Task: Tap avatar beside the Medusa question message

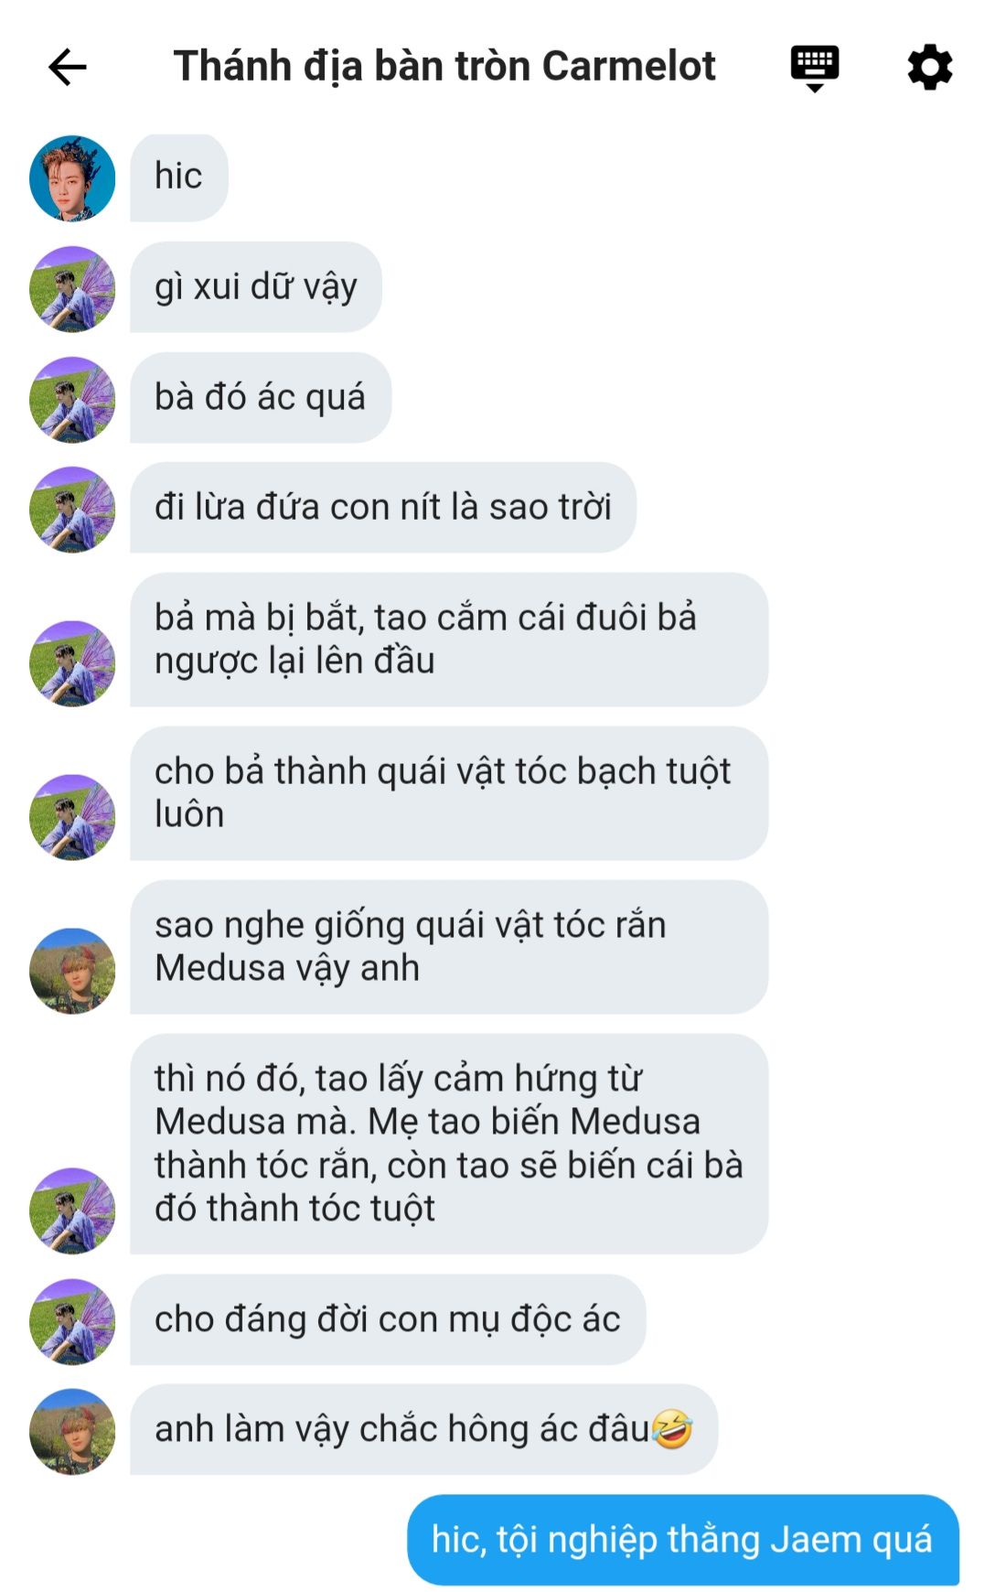Action: (72, 971)
